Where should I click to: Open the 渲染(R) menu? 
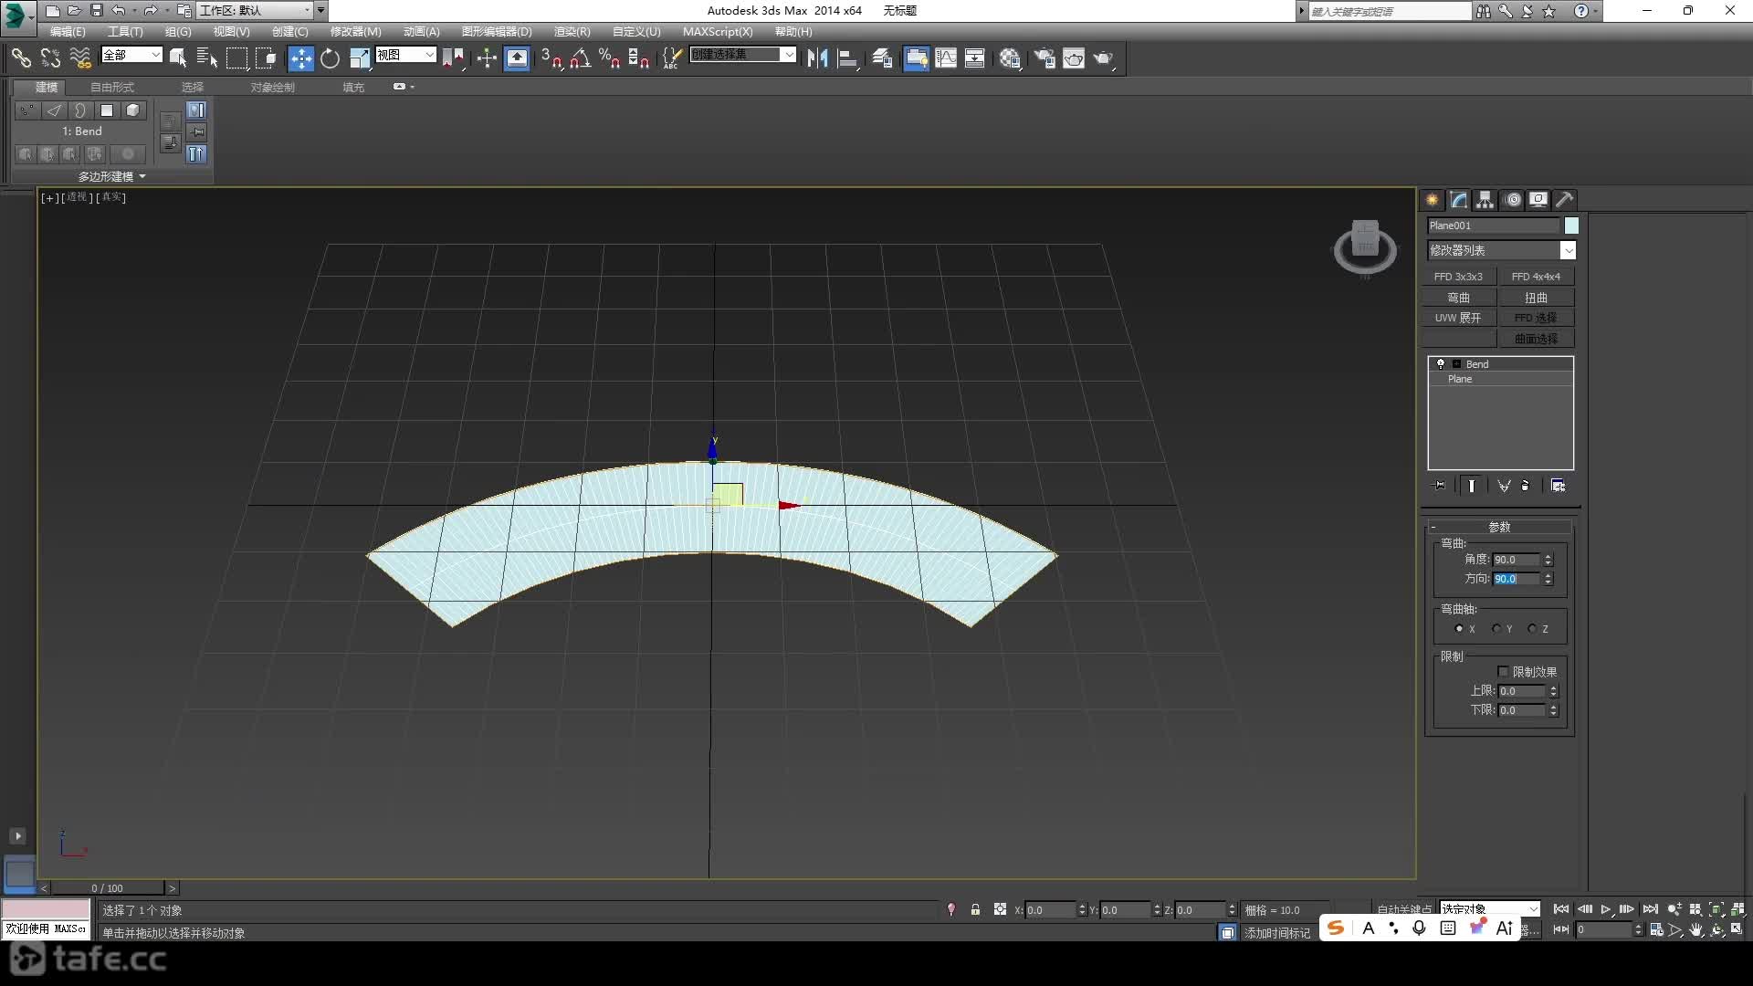572,31
